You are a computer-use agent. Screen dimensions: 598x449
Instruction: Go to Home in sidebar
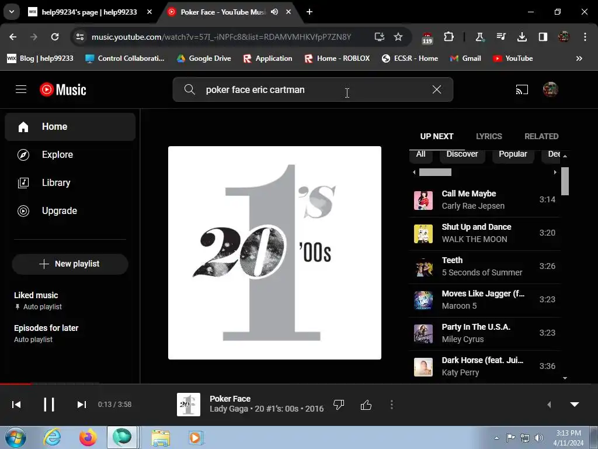pyautogui.click(x=70, y=127)
